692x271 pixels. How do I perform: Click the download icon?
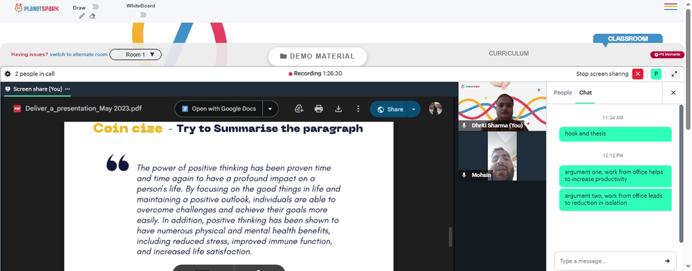click(338, 109)
